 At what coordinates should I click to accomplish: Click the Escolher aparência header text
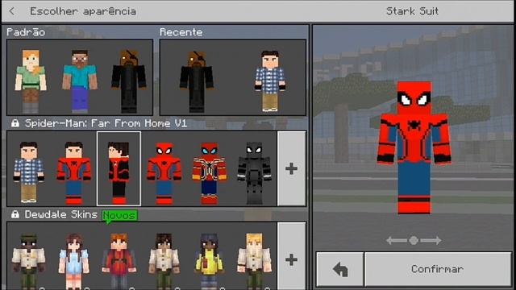(x=83, y=11)
